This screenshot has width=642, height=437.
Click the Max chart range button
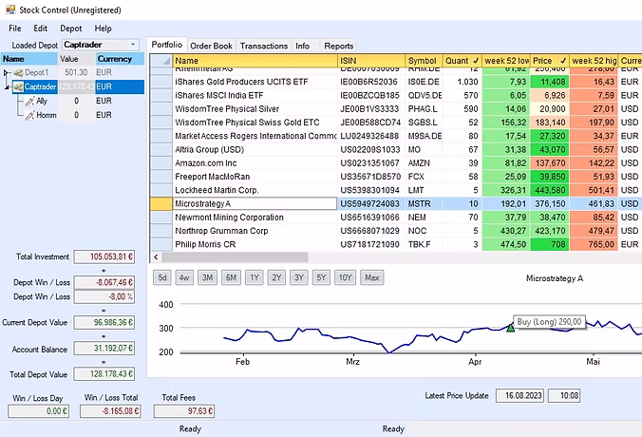371,277
